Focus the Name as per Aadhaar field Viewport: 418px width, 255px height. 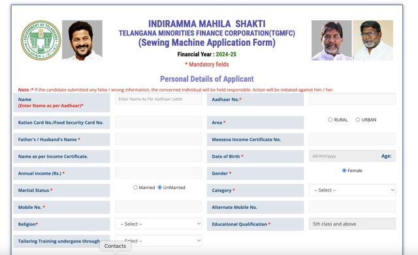tap(158, 99)
